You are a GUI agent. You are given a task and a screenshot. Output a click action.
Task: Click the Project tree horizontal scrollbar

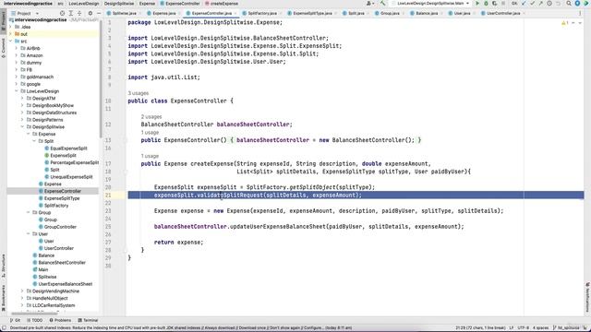pos(34,314)
